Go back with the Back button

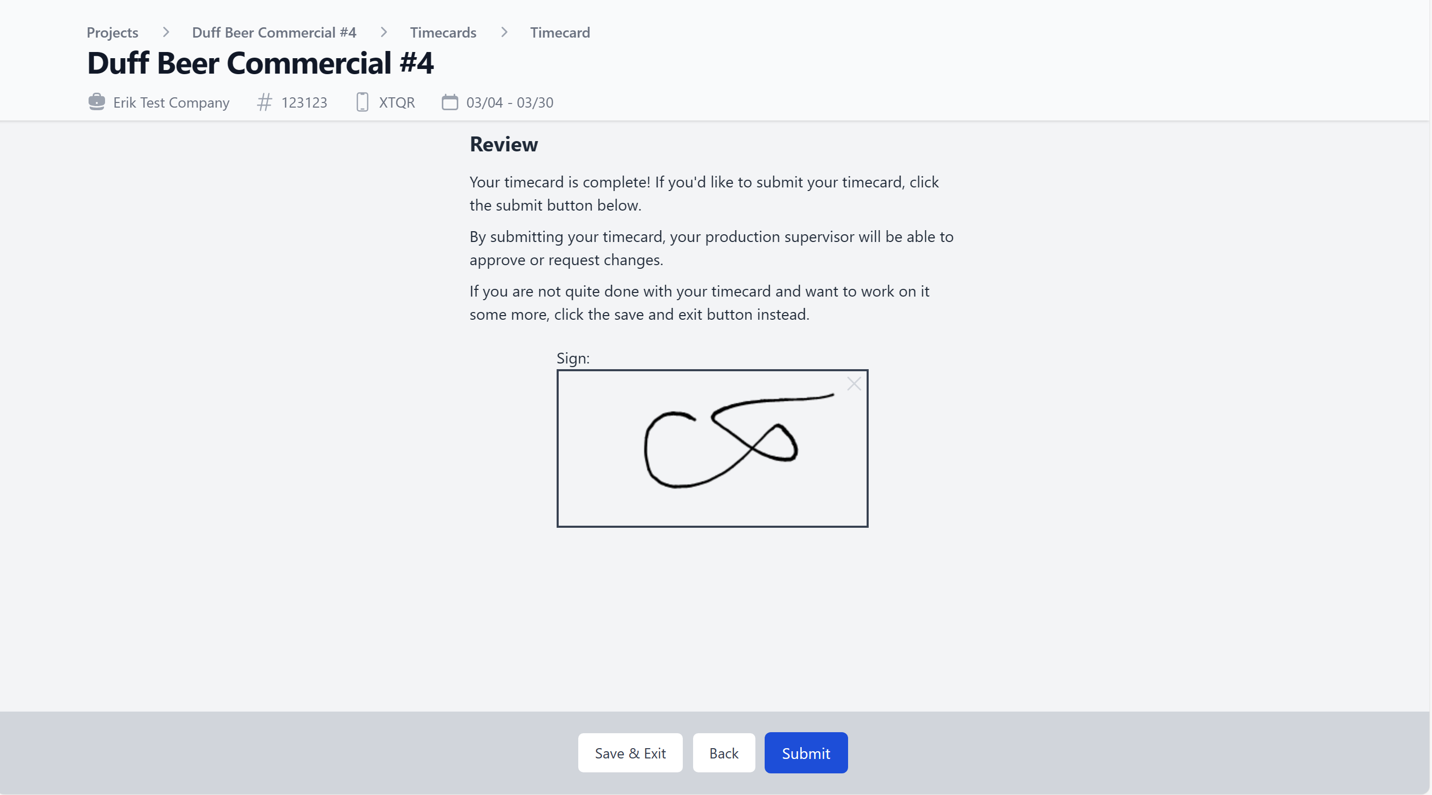point(724,753)
